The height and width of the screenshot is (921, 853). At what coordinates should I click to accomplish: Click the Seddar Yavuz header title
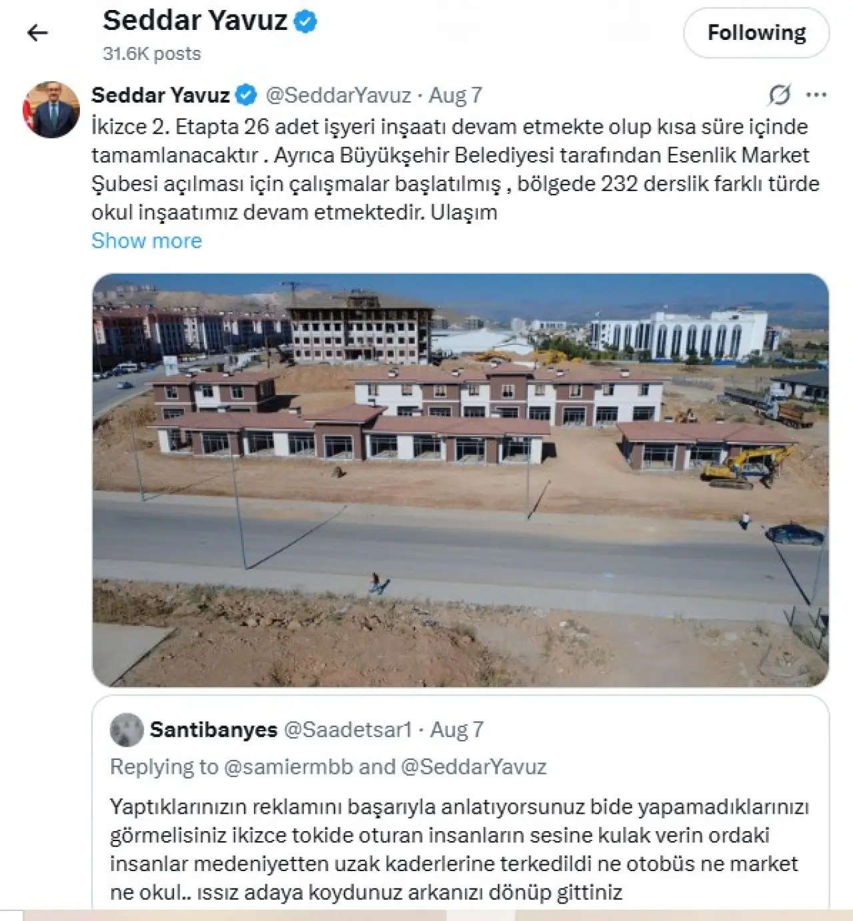coord(195,21)
